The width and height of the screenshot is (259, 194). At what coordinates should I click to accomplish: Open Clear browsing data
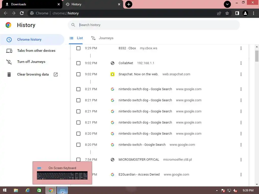(32, 75)
